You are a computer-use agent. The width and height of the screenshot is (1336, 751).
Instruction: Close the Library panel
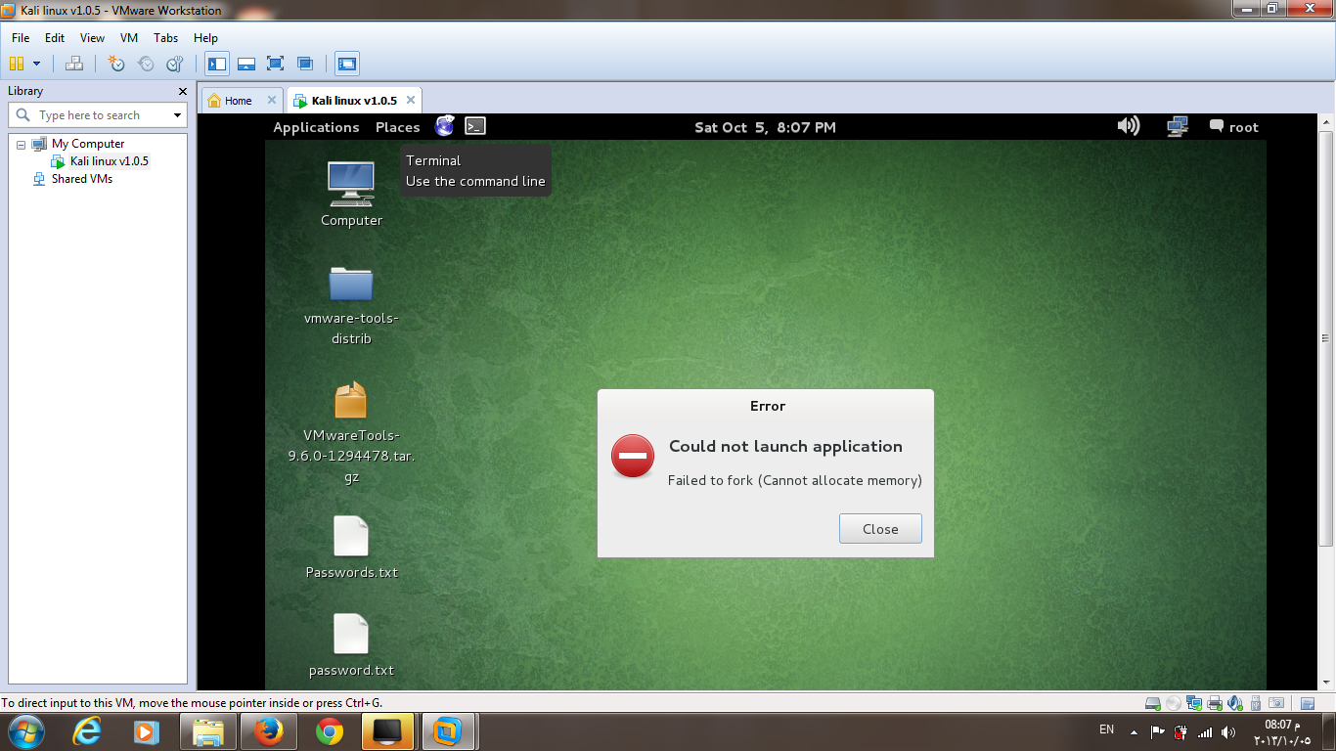(x=182, y=91)
